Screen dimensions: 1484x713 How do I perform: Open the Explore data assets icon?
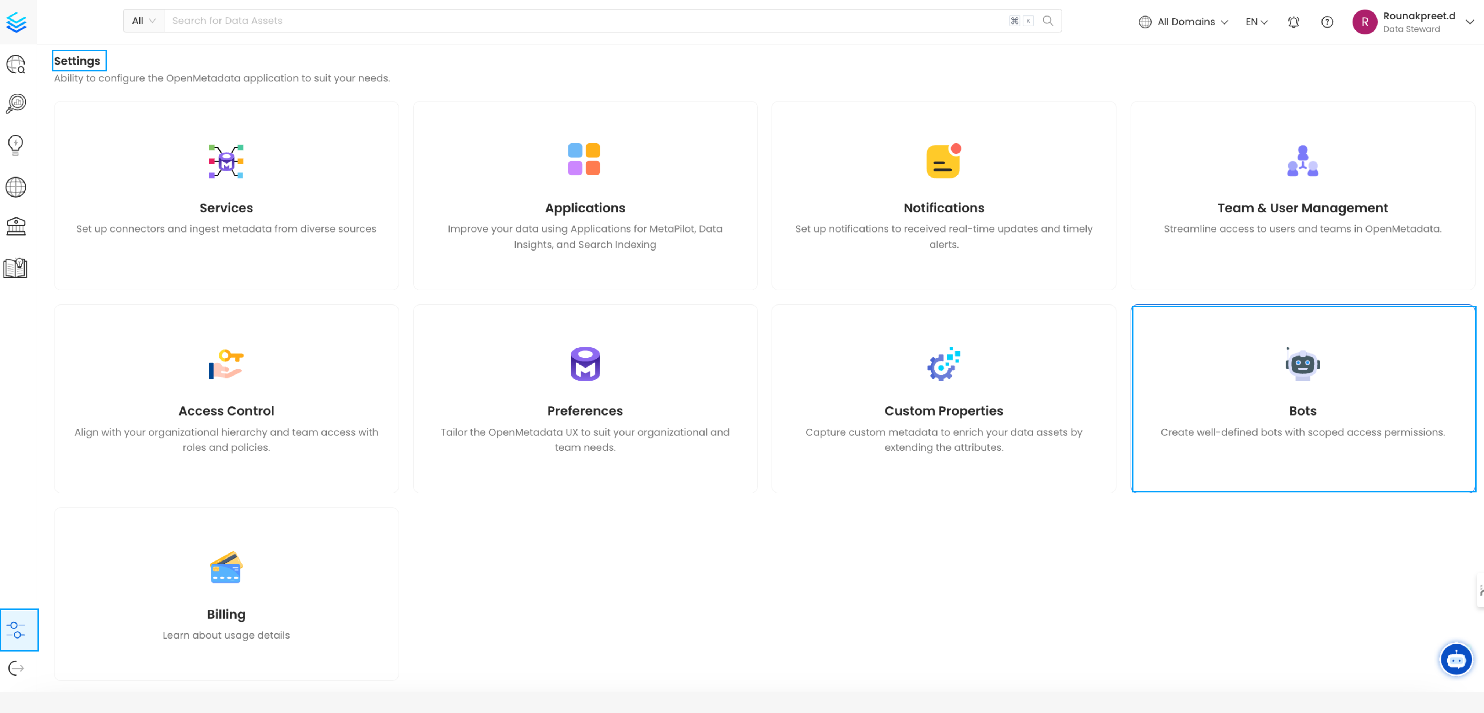16,65
